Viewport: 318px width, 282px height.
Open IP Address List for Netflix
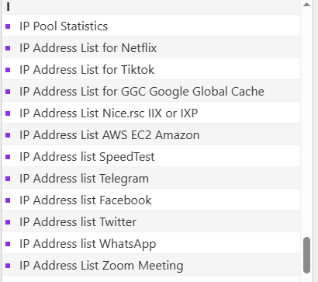[88, 48]
